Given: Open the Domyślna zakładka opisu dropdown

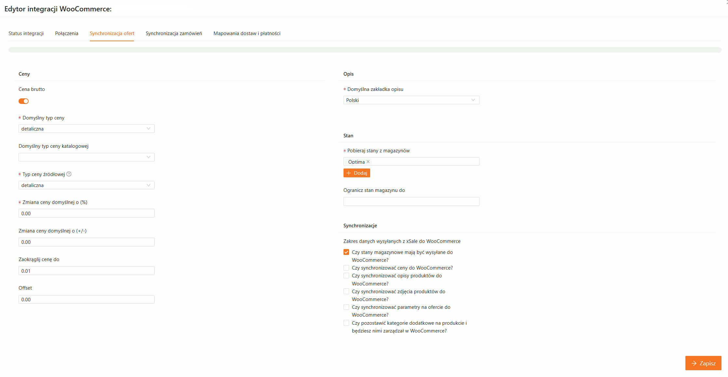Looking at the screenshot, I should pyautogui.click(x=411, y=100).
